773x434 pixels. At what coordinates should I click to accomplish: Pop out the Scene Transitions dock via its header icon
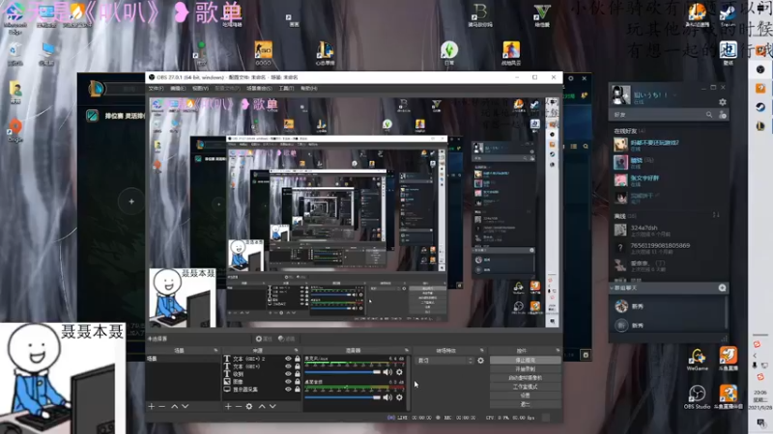point(482,350)
